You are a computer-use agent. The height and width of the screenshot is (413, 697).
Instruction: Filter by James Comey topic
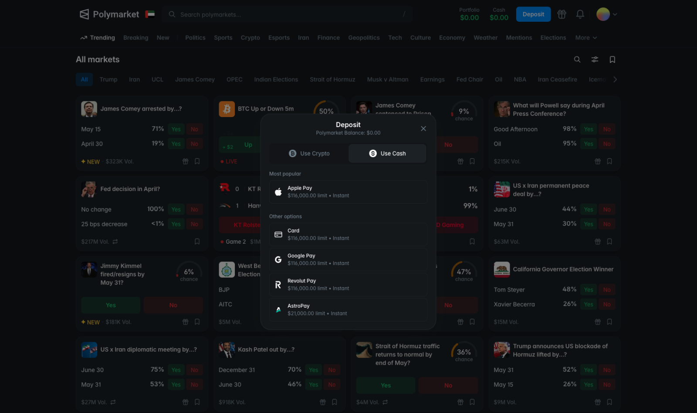pos(195,80)
